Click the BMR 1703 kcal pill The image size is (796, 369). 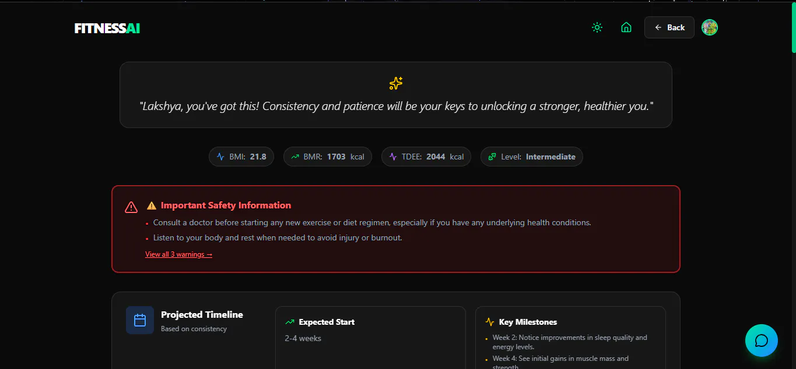pos(328,157)
